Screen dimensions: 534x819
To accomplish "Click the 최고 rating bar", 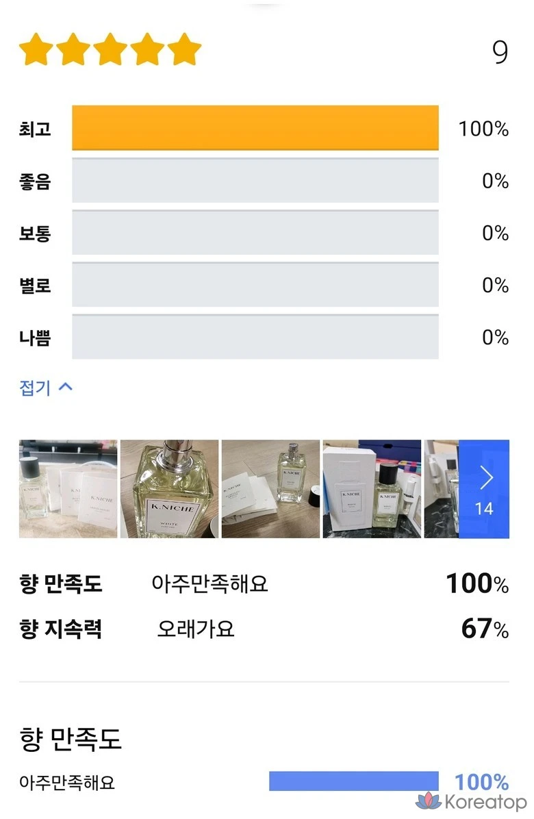I will (x=255, y=128).
